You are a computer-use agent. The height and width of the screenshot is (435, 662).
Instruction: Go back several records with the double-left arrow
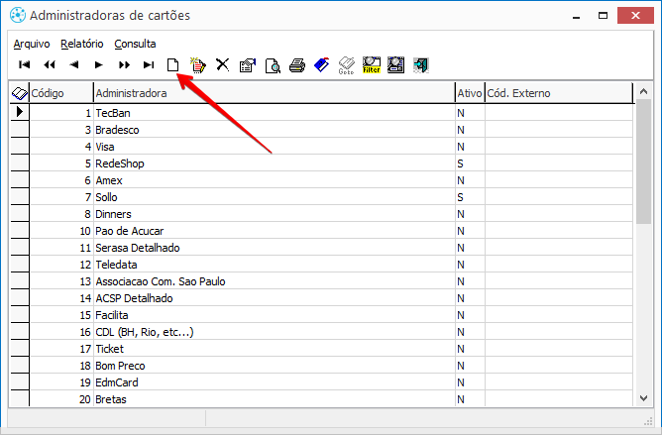(50, 64)
